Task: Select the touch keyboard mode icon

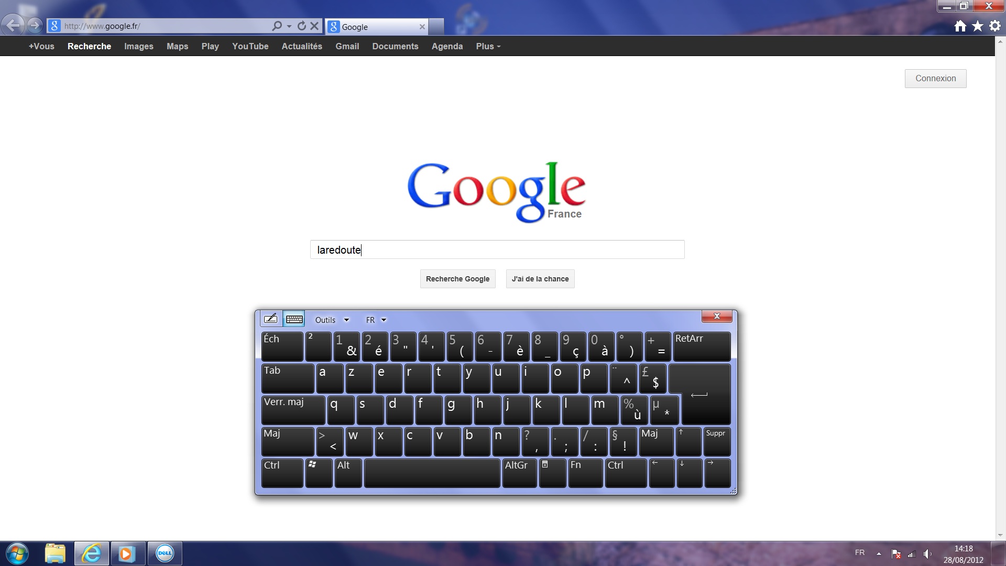Action: pyautogui.click(x=294, y=319)
